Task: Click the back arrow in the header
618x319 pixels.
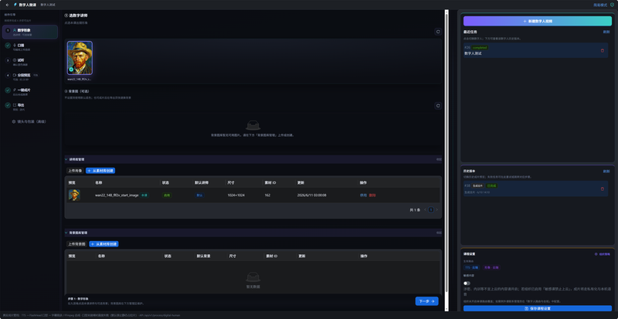Action: (7, 5)
